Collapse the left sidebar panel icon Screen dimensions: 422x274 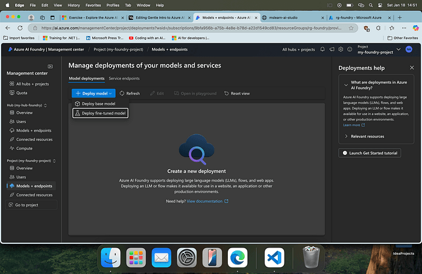50,66
